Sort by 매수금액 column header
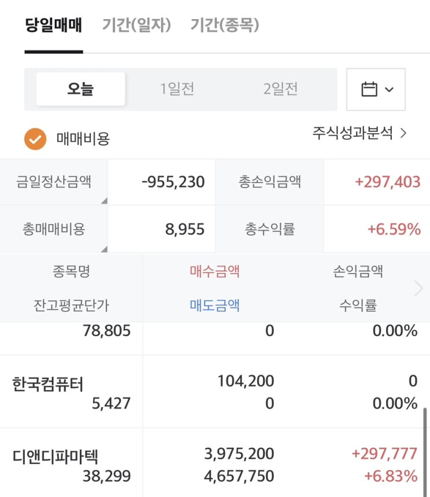This screenshot has height=497, width=430. click(215, 271)
